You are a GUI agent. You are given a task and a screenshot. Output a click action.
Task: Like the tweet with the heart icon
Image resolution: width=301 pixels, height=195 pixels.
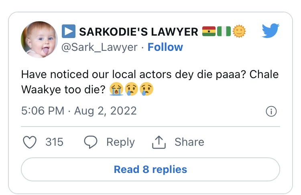tap(31, 142)
